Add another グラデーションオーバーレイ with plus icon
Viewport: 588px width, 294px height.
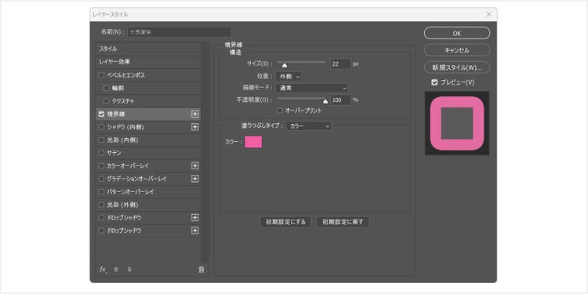[x=195, y=179]
